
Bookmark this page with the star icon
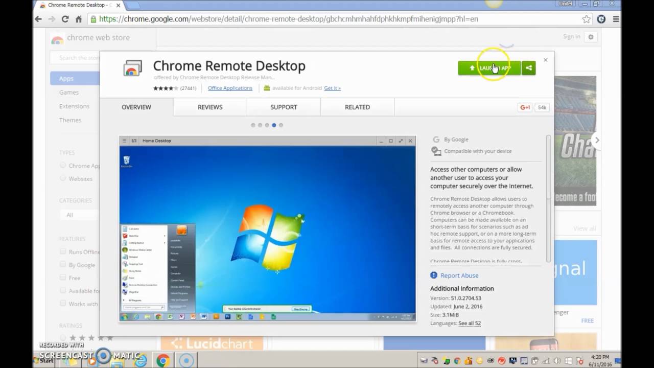click(587, 19)
